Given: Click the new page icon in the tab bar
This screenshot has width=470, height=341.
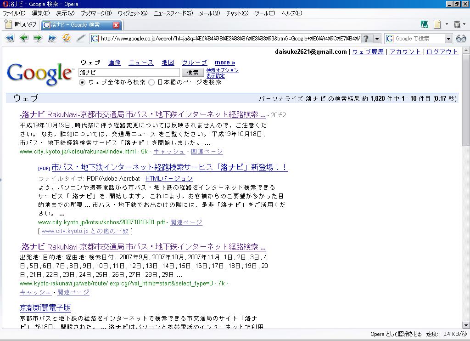Looking at the screenshot, I should click(x=437, y=24).
